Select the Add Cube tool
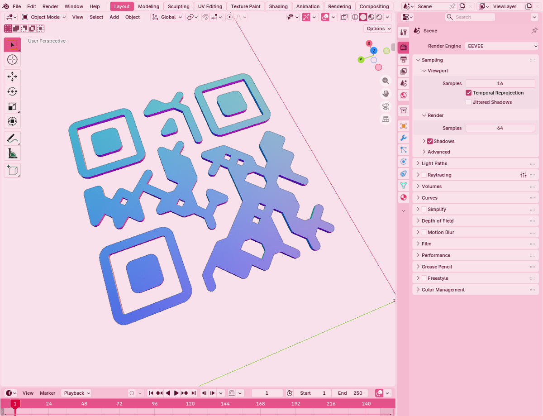Viewport: 543px width, 416px height. click(12, 170)
